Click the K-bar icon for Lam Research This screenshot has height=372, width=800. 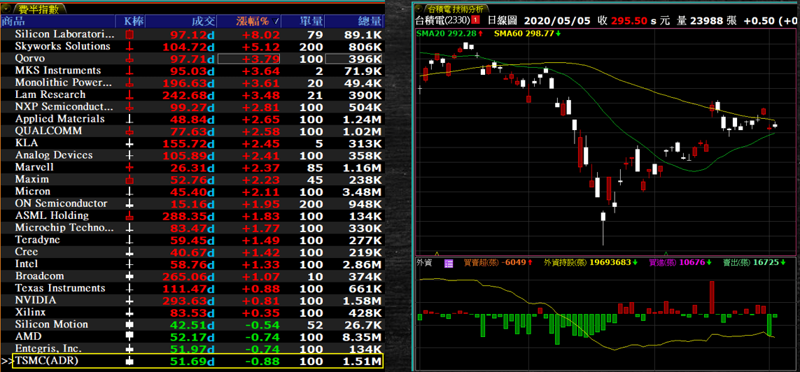tap(129, 95)
